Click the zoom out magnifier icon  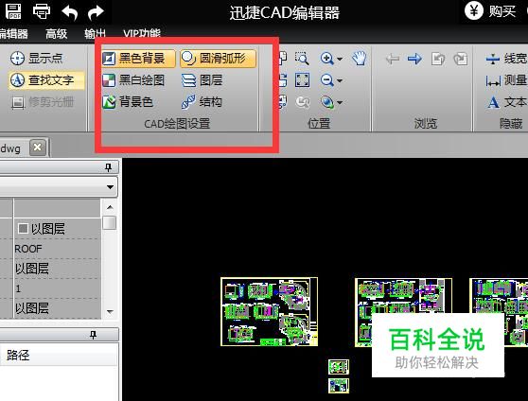point(326,80)
